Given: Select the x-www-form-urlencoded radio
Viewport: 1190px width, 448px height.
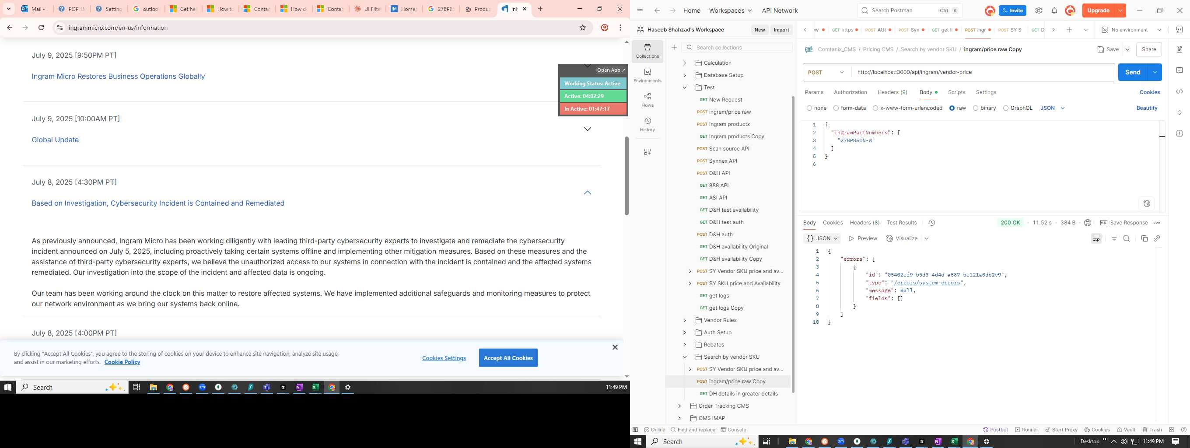Looking at the screenshot, I should (875, 108).
